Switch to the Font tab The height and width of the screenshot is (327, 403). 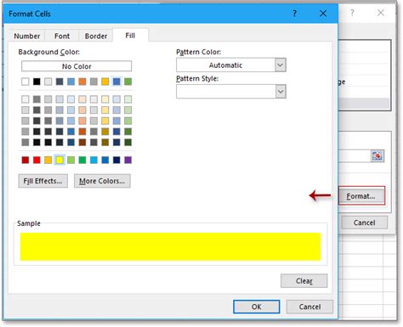point(62,37)
